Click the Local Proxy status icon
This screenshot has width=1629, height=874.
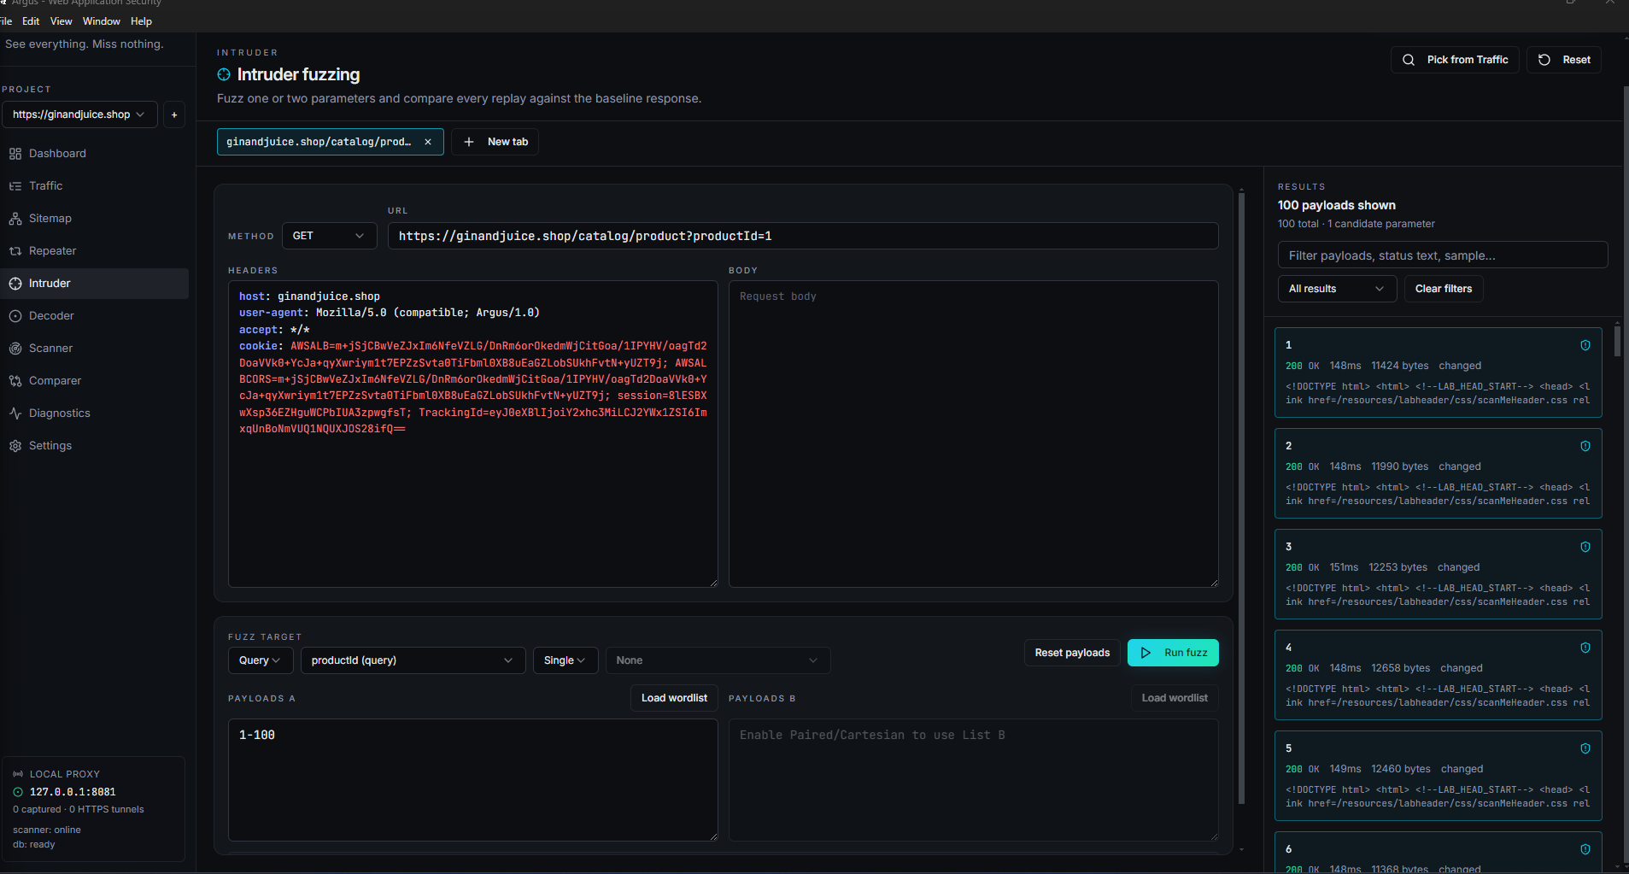(18, 774)
